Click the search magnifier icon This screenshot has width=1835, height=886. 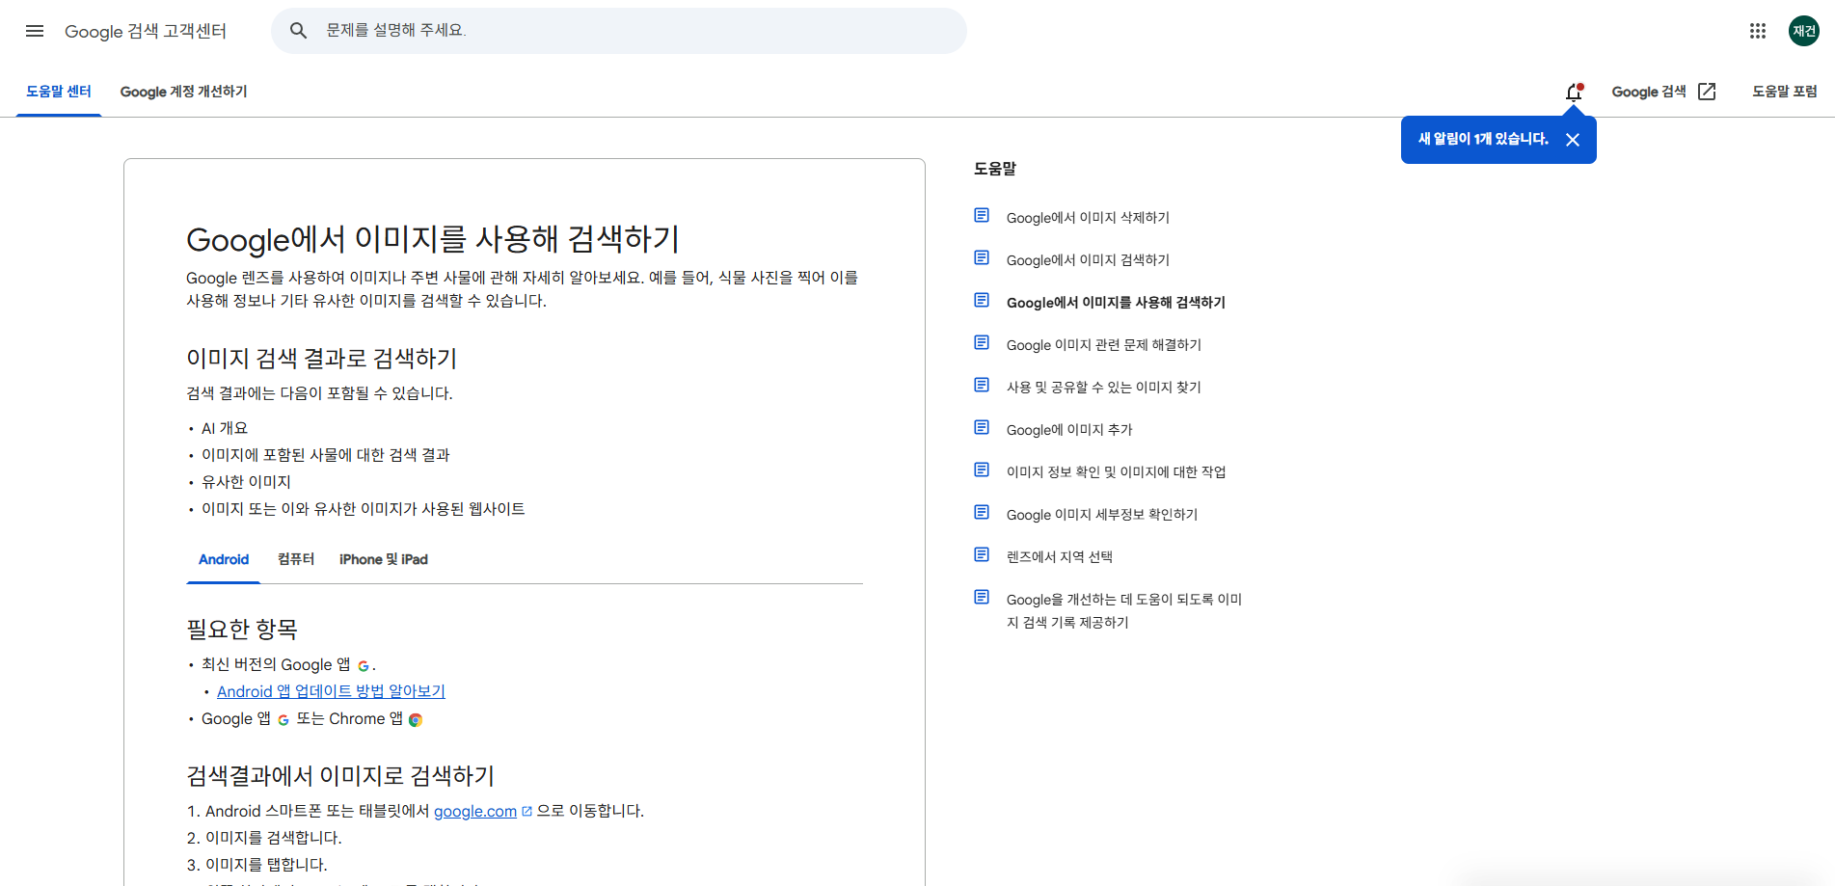click(x=299, y=31)
